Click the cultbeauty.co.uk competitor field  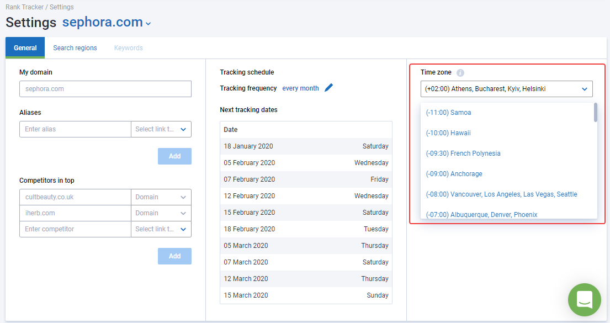point(75,197)
